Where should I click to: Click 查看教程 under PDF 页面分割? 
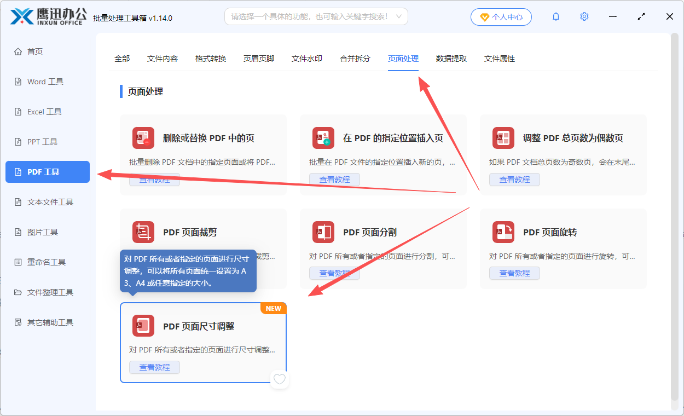[334, 273]
